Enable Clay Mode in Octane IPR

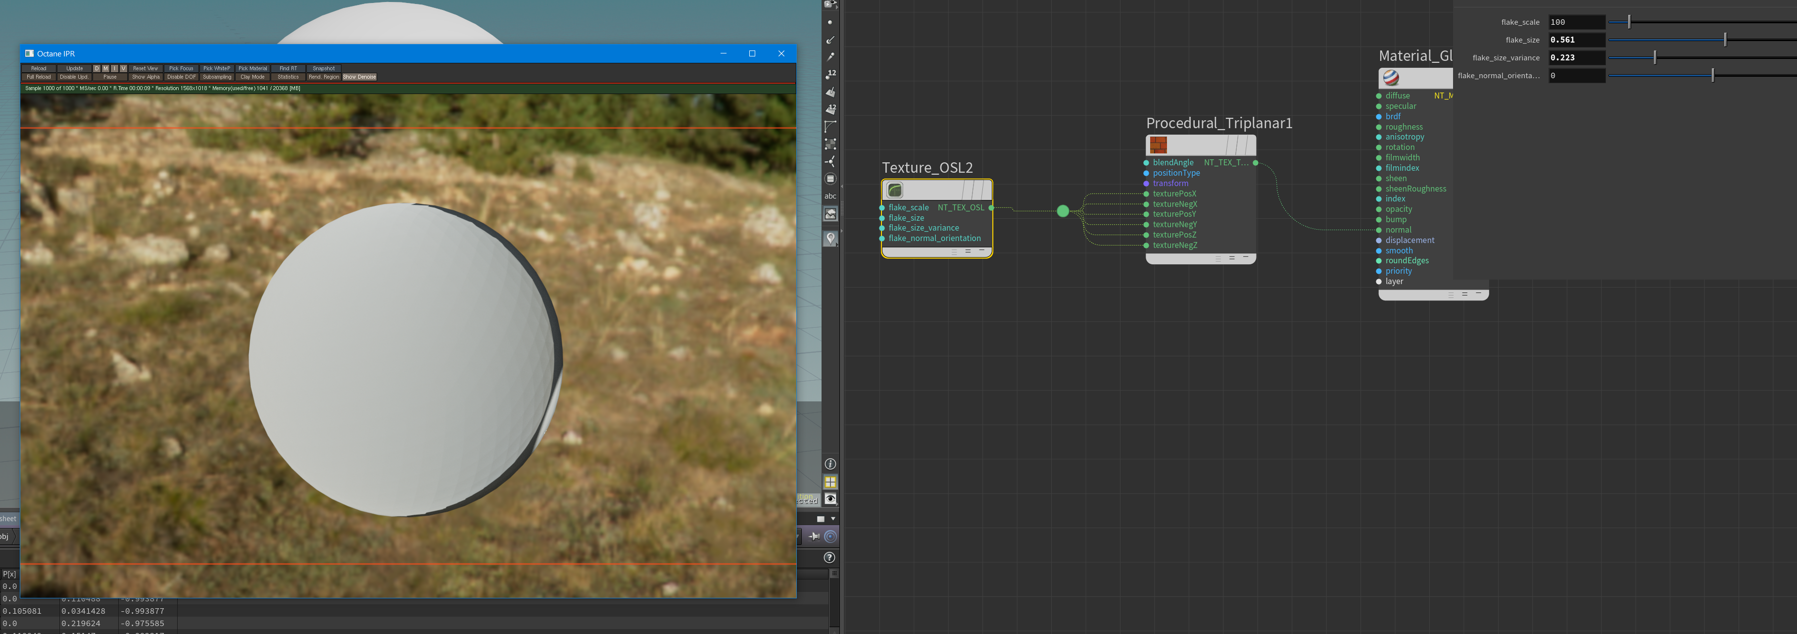(252, 77)
